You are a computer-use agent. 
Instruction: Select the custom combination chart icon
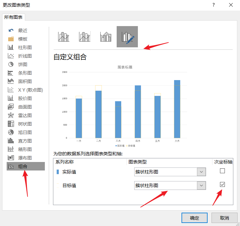tap(127, 37)
